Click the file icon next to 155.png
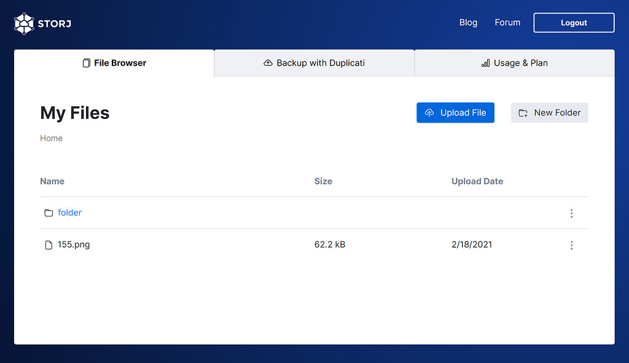The image size is (629, 363). pos(49,245)
